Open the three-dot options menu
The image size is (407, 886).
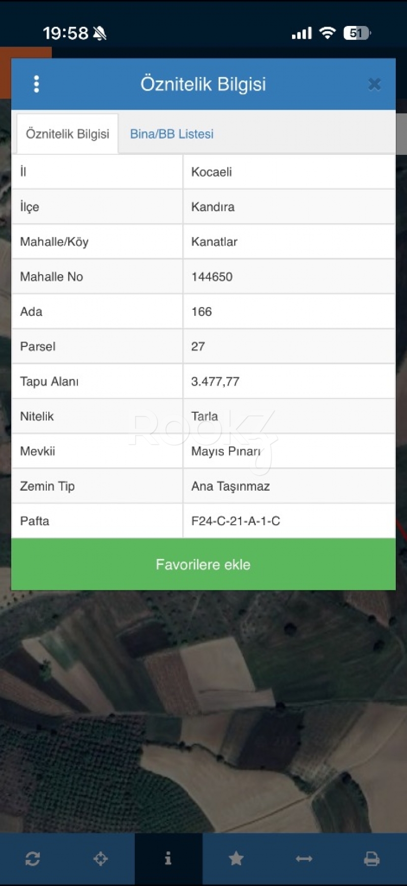pos(36,84)
